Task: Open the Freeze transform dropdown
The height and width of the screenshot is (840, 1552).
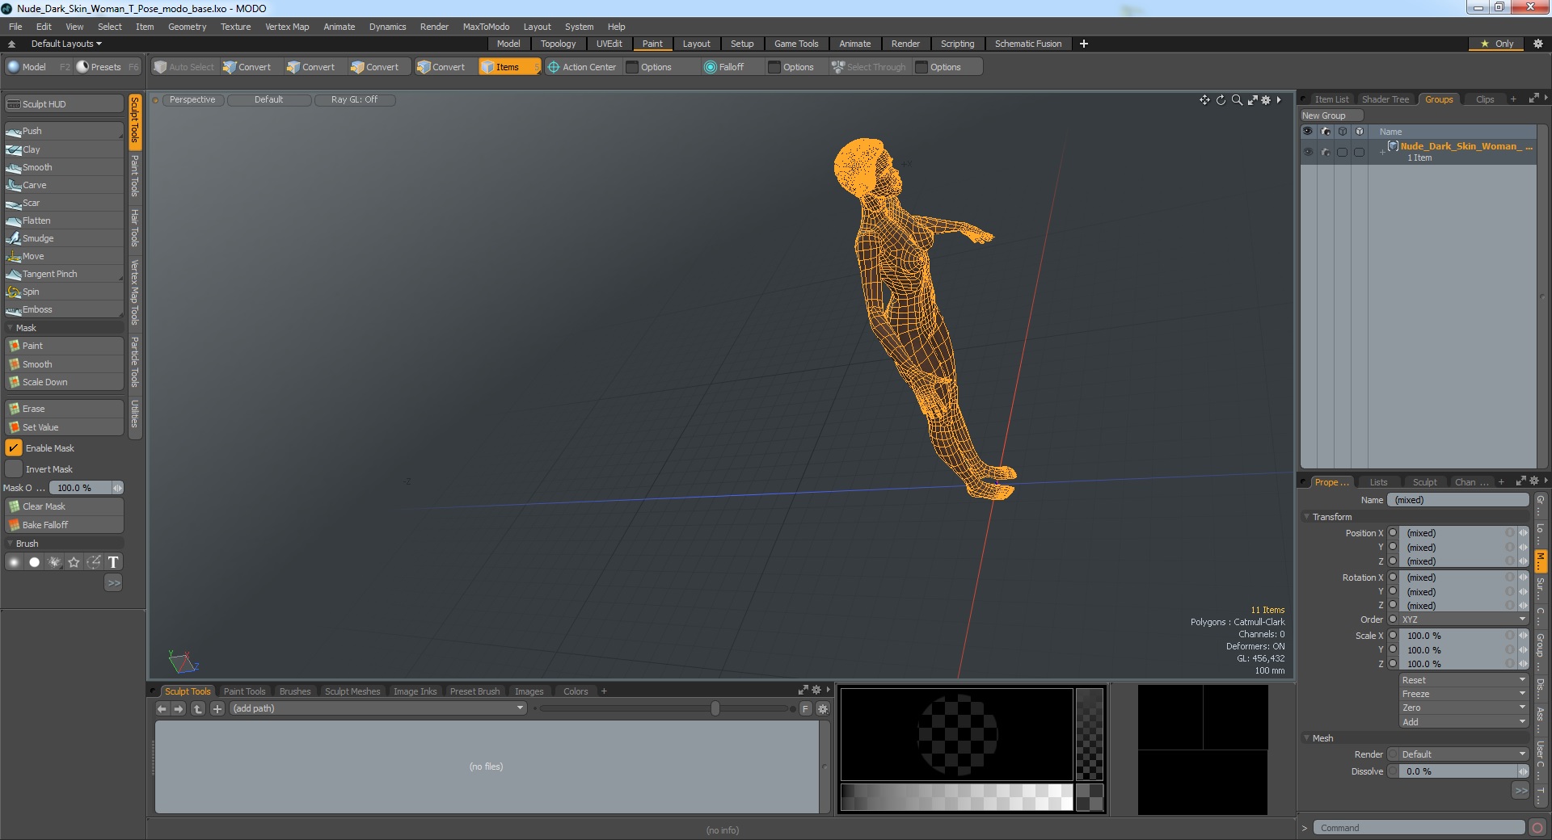Action: click(1464, 694)
